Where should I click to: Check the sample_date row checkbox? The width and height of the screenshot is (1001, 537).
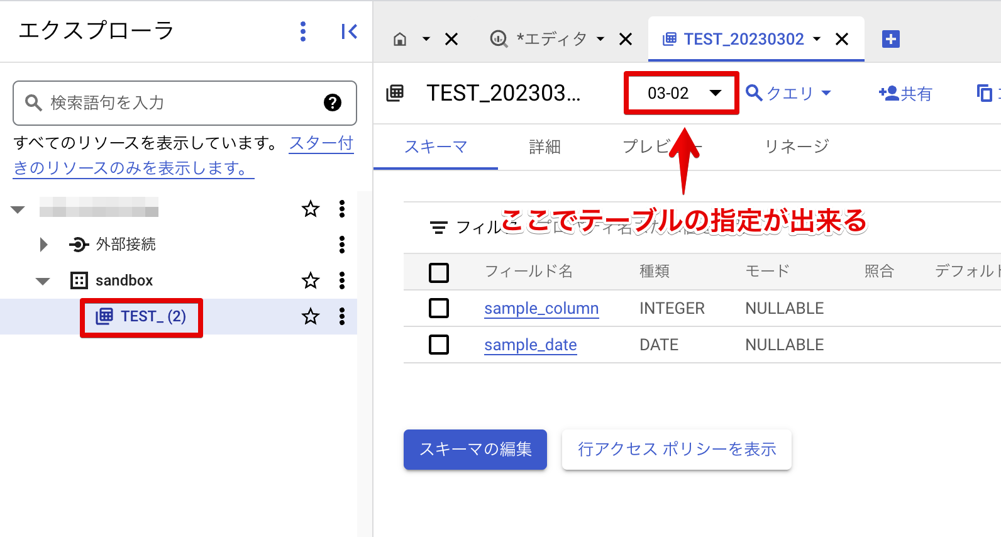tap(438, 345)
